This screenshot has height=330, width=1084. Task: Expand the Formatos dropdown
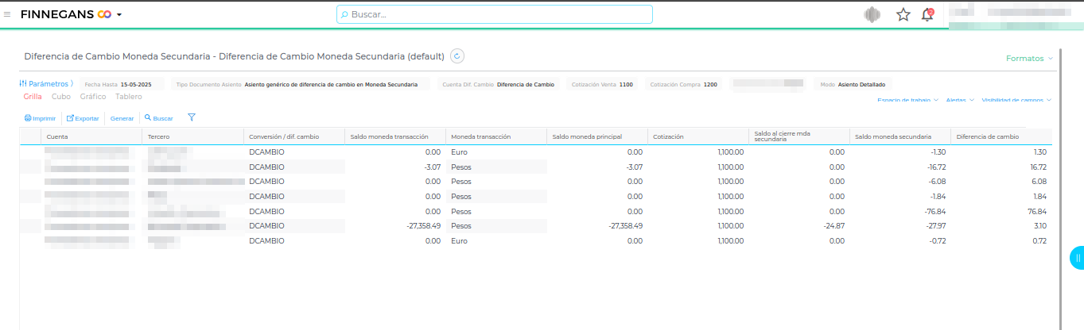[x=1029, y=58]
